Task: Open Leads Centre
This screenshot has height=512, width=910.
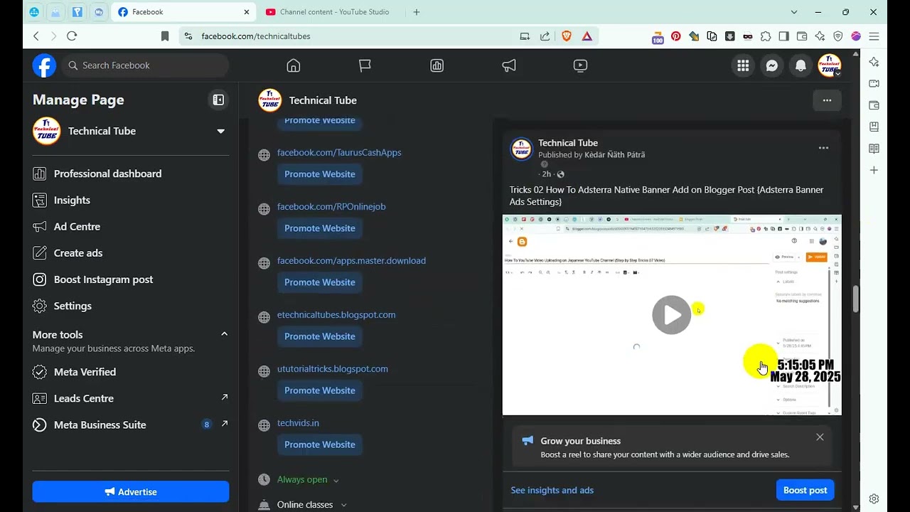Action: pyautogui.click(x=131, y=398)
